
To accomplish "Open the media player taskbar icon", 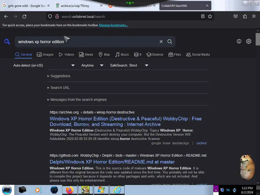I will 38,190.
